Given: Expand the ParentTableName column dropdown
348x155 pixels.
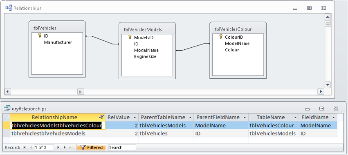Looking at the screenshot, I should pos(190,117).
